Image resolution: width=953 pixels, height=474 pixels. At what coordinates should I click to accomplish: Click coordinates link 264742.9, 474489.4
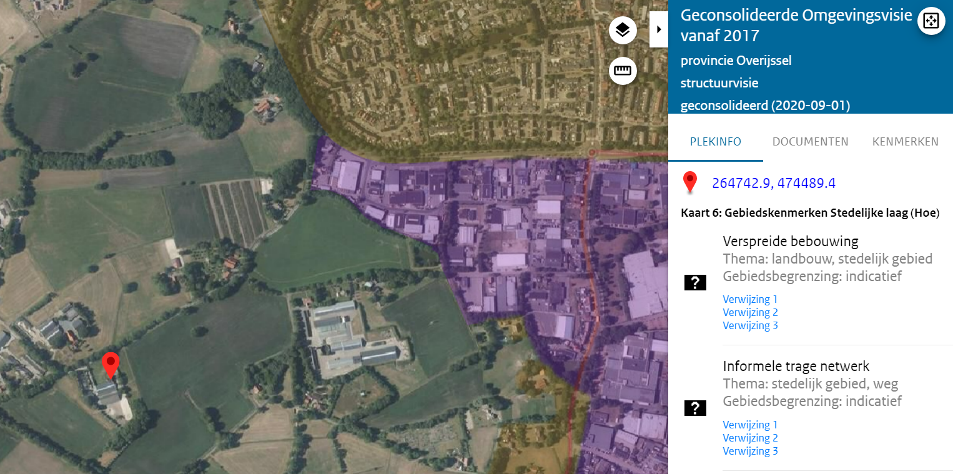774,183
